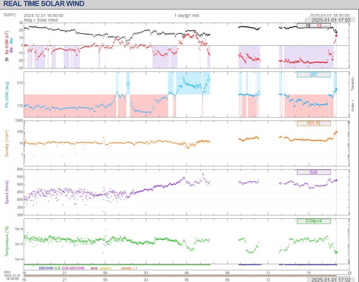Click the REAL TIME SOLAR WIND header title
Image resolution: width=359 pixels, height=282 pixels.
(44, 4)
